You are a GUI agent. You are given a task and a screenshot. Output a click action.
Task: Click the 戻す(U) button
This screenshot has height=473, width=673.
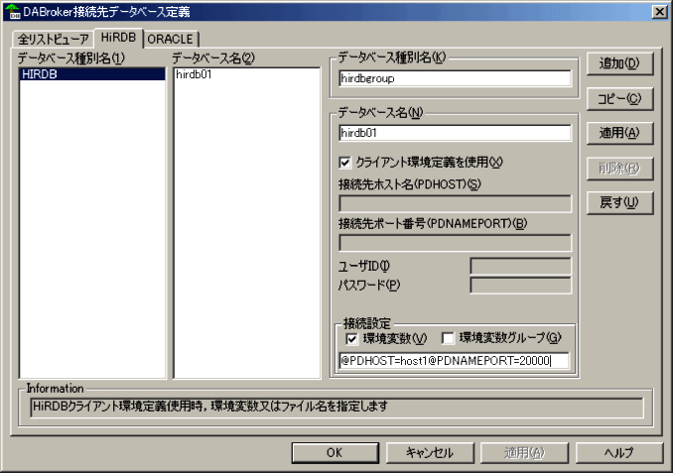[619, 203]
